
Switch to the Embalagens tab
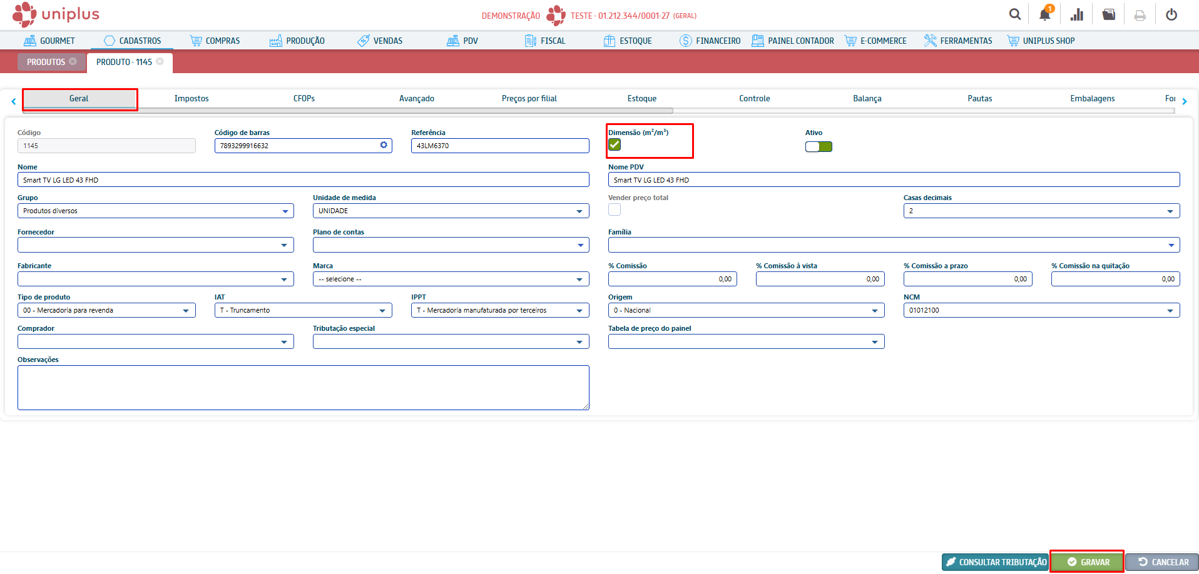click(x=1093, y=98)
